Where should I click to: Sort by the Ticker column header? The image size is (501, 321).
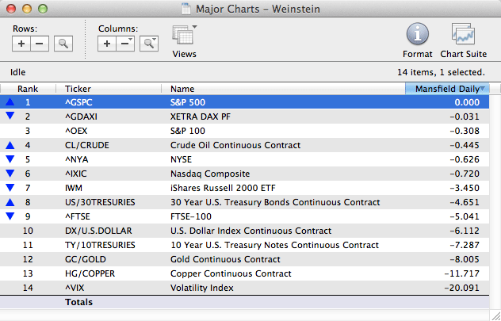tap(78, 89)
